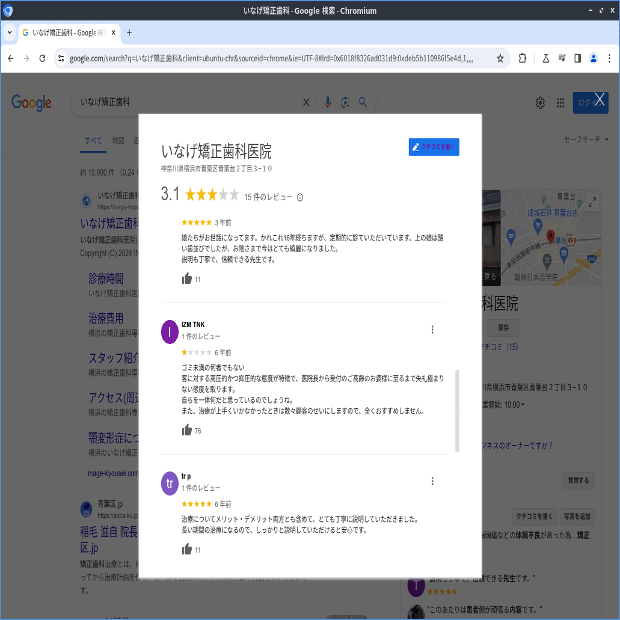Click the クチコミ (15) link

pyautogui.click(x=500, y=347)
